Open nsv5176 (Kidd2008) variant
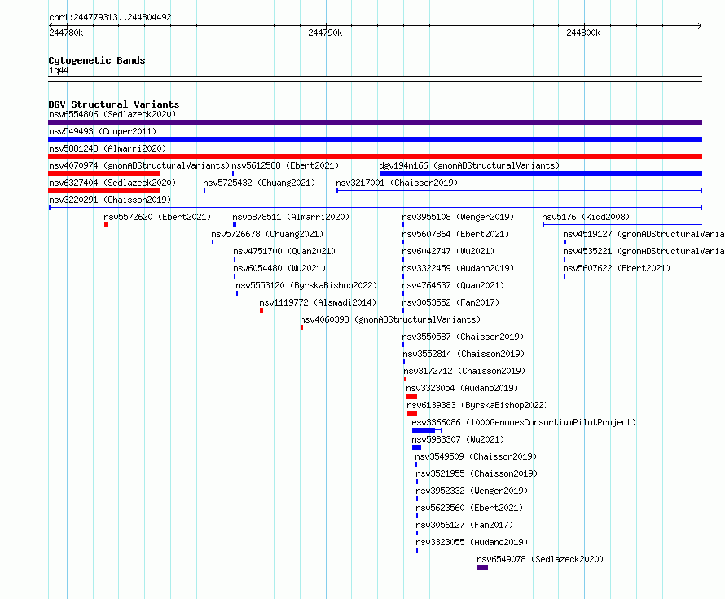Image resolution: width=725 pixels, height=599 pixels. (x=586, y=217)
